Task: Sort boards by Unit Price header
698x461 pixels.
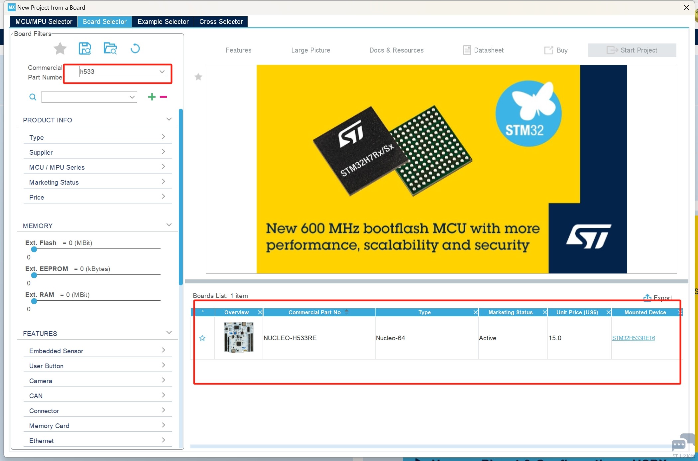Action: click(x=577, y=312)
